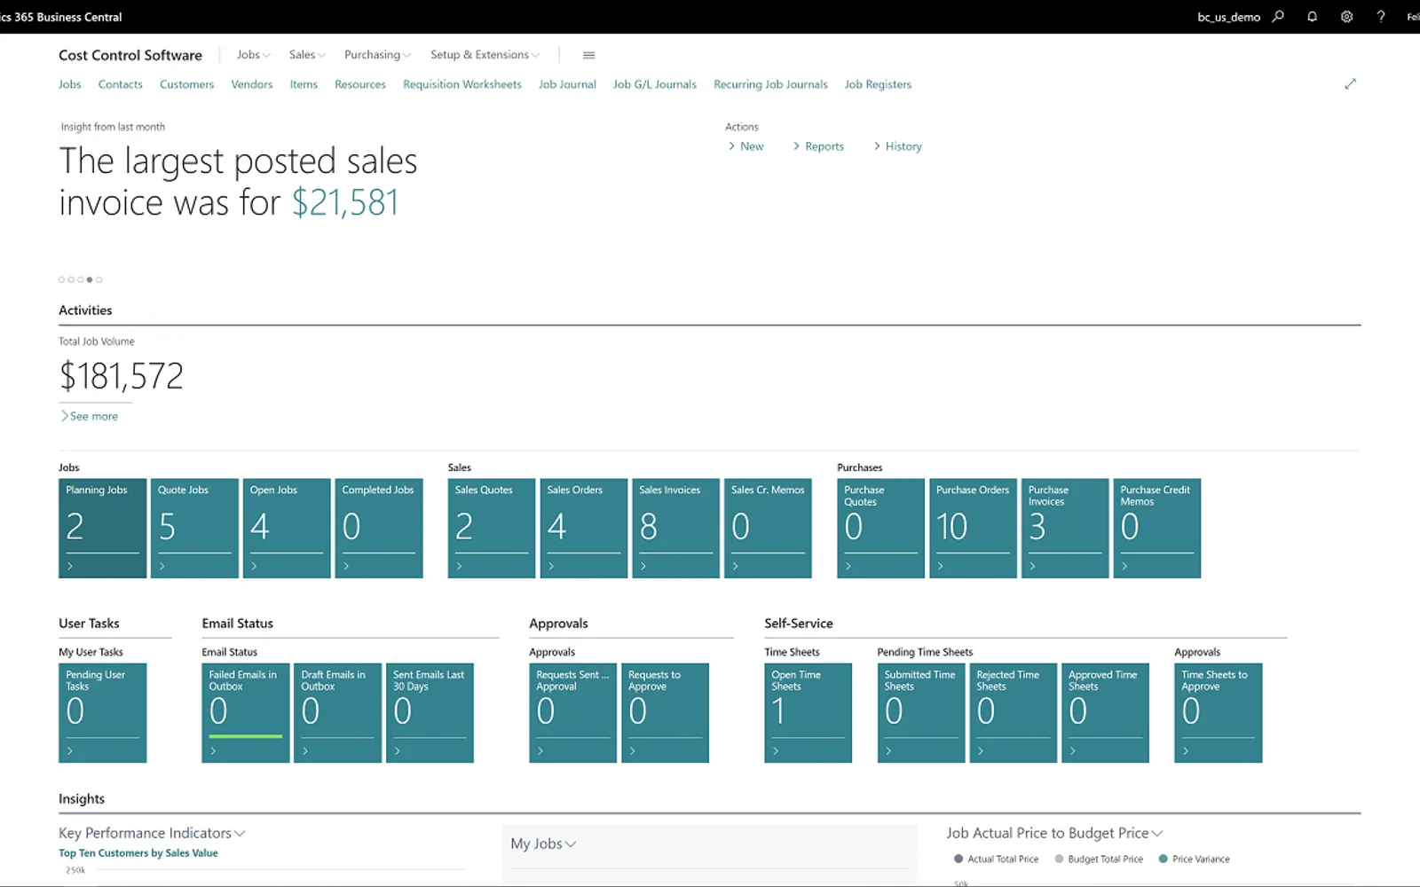
Task: Open the Planning Jobs tile
Action: [x=103, y=529]
